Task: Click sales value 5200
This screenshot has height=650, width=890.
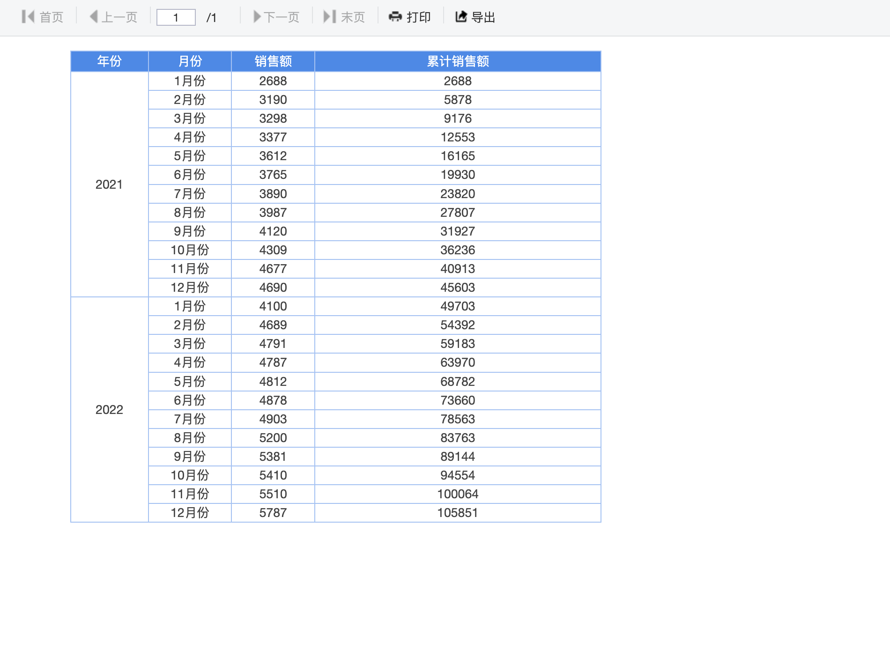Action: (x=273, y=438)
